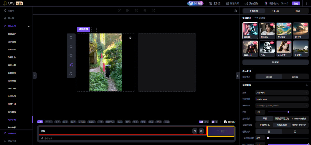The height and width of the screenshot is (145, 311).
Task: Click plus icon beside 局部修图 section
Action: (307, 85)
